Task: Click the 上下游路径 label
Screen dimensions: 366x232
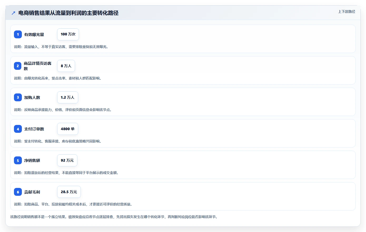Action: (x=347, y=12)
